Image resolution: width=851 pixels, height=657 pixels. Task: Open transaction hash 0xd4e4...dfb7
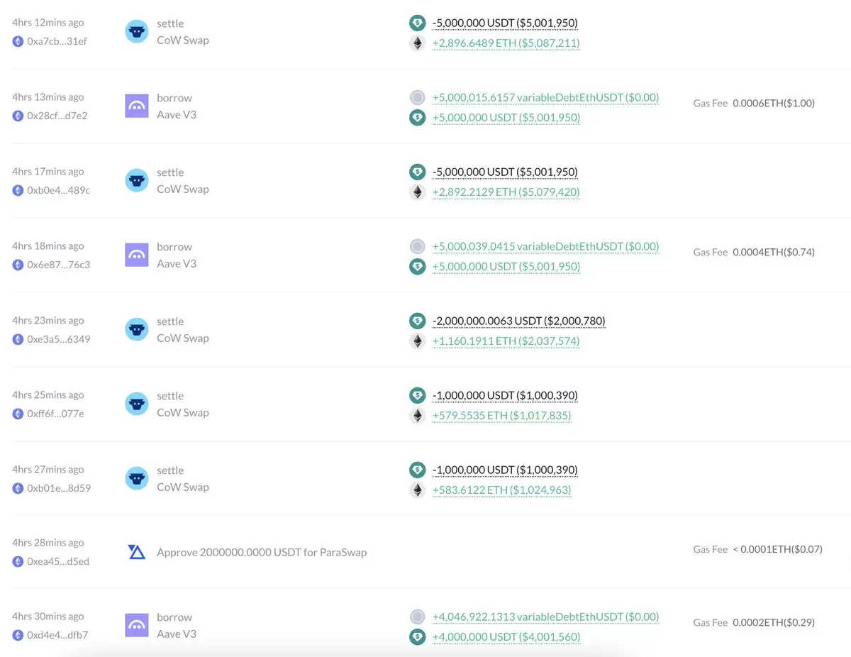(57, 635)
